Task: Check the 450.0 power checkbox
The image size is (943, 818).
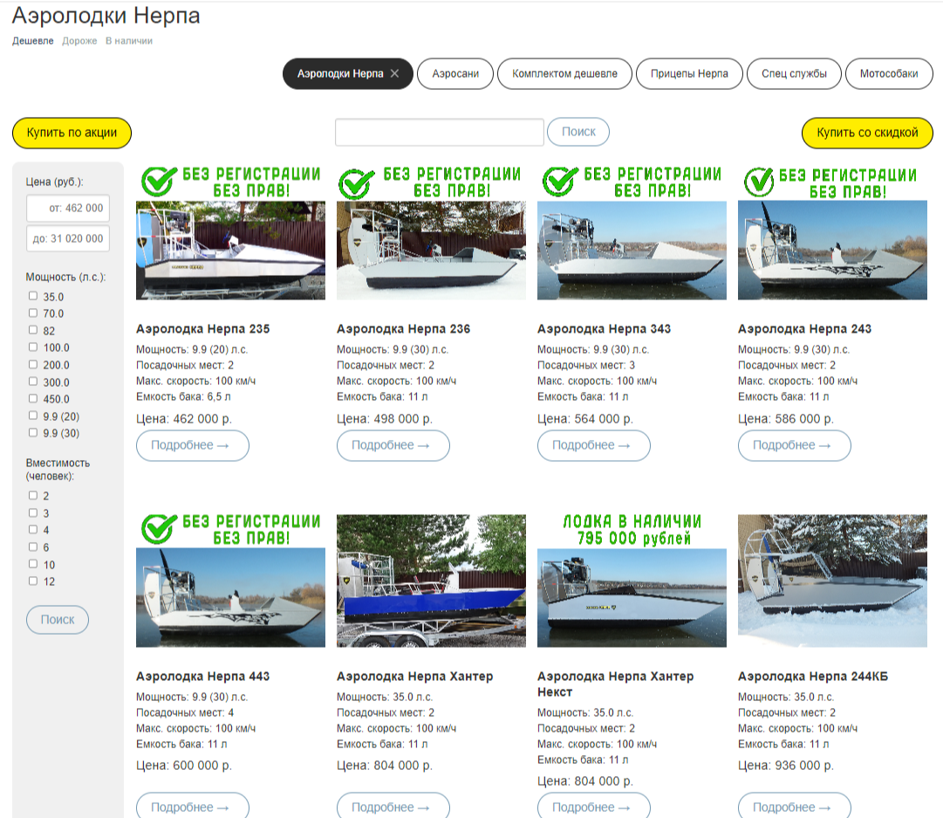Action: click(x=33, y=398)
